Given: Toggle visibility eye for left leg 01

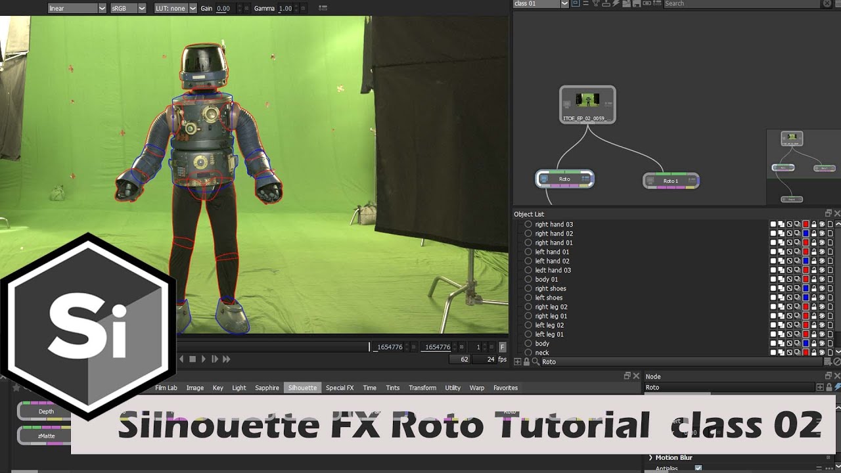Looking at the screenshot, I should 822,334.
